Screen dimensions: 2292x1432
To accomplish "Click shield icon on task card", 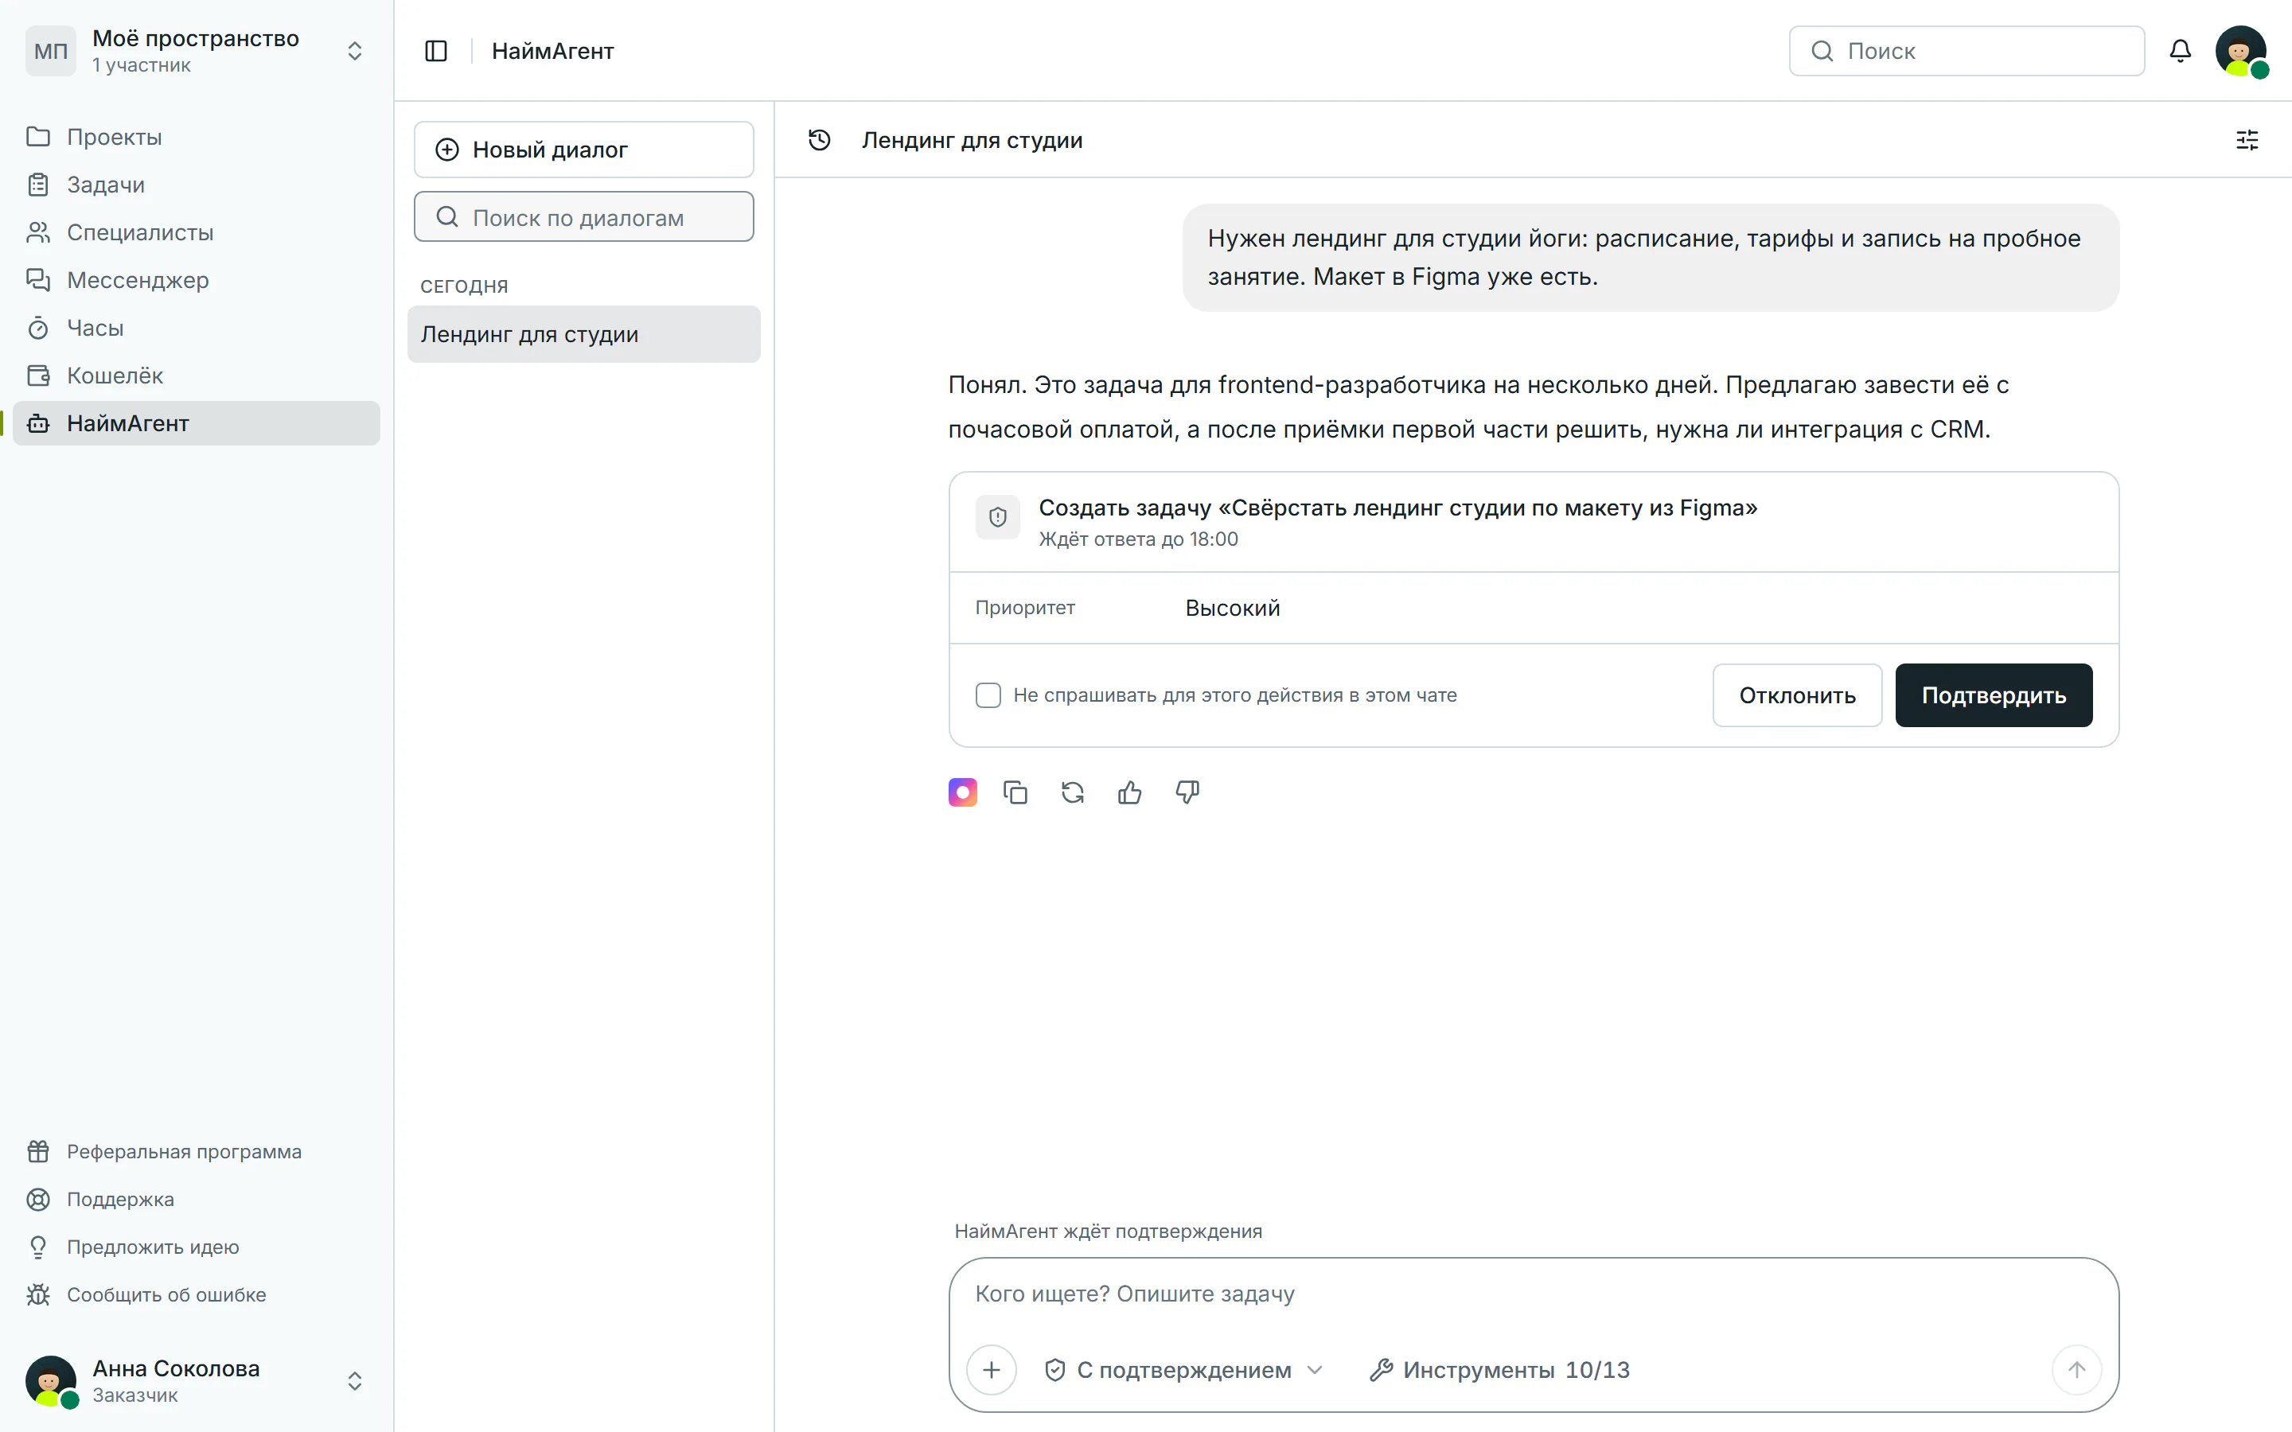I will coord(997,517).
